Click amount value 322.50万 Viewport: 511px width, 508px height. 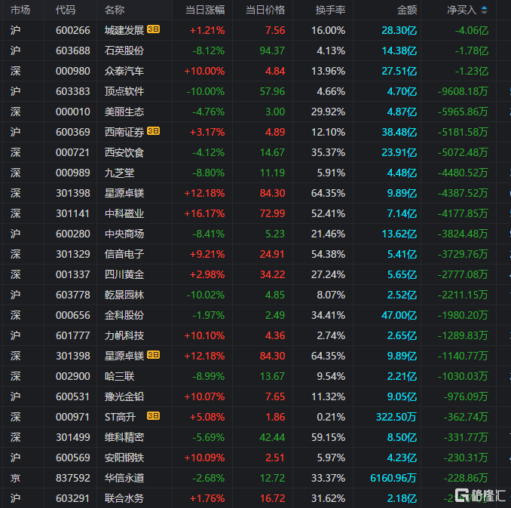click(396, 417)
